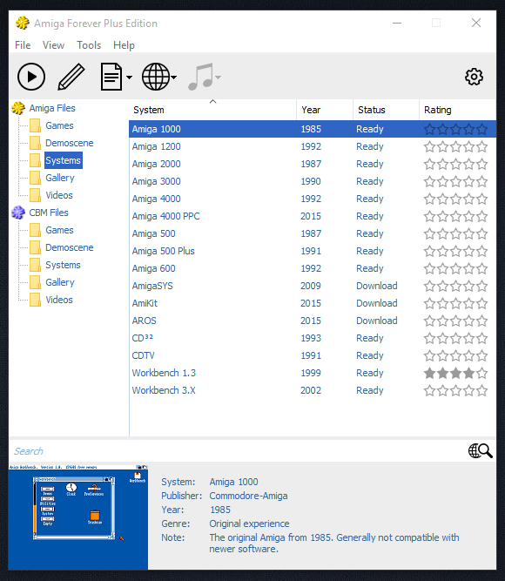Open the Help menu

coord(124,45)
